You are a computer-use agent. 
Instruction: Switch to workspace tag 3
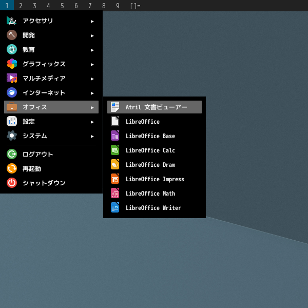34,6
